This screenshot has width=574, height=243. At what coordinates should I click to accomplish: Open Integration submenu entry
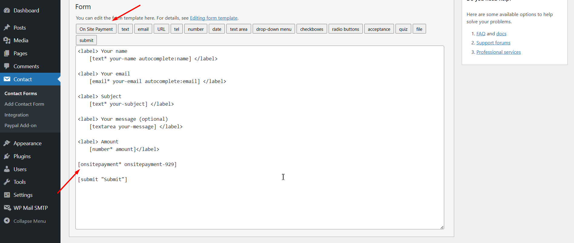[16, 115]
